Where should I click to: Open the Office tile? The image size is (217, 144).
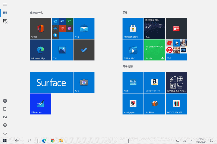point(40,28)
